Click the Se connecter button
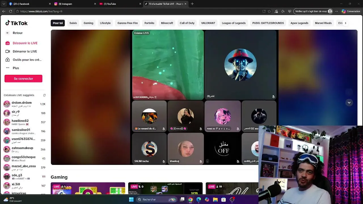The height and width of the screenshot is (204, 363). tap(23, 78)
